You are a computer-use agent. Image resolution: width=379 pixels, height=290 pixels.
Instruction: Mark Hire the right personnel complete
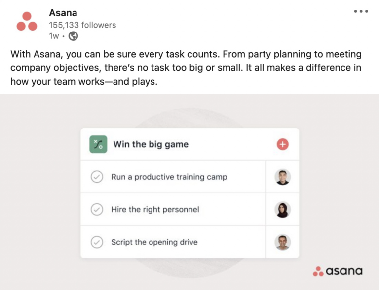[x=97, y=210]
